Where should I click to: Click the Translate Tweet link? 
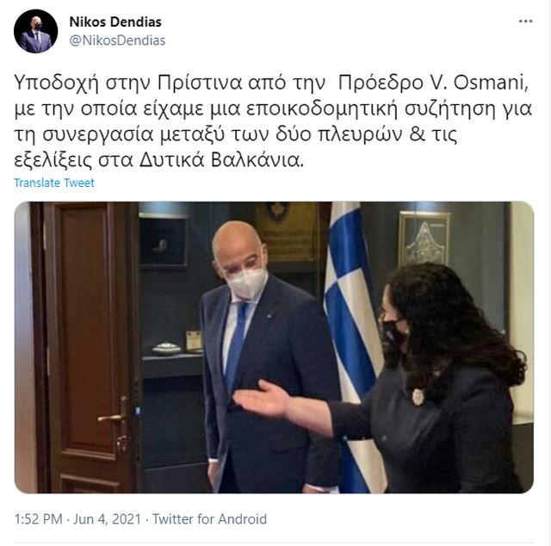pos(54,183)
